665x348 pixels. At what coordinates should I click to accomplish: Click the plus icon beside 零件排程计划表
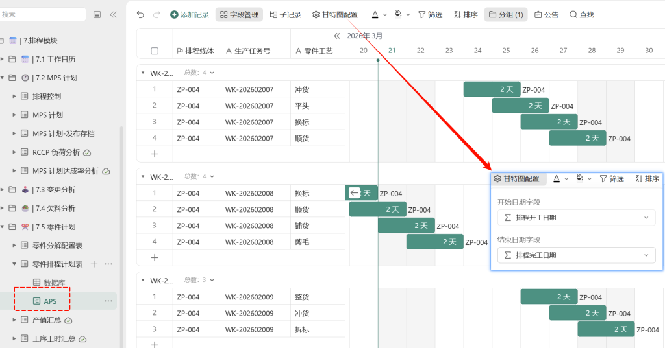94,264
